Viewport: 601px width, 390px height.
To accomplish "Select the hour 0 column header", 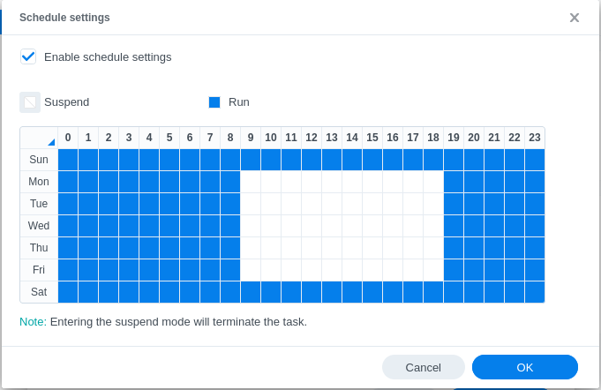I will point(68,138).
